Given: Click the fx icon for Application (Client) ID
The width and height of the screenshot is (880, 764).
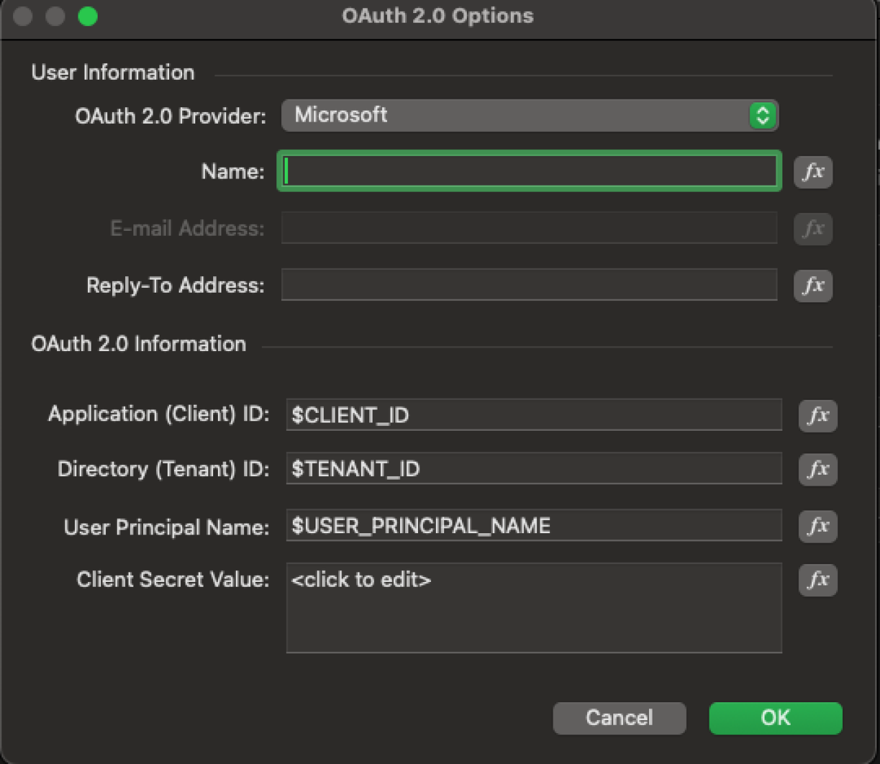Looking at the screenshot, I should click(817, 415).
